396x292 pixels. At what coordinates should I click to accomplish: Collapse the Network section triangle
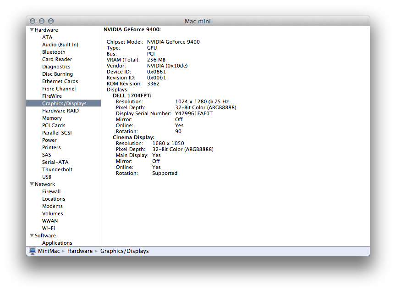(x=32, y=184)
